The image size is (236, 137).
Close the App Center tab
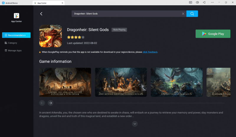pyautogui.click(x=62, y=3)
